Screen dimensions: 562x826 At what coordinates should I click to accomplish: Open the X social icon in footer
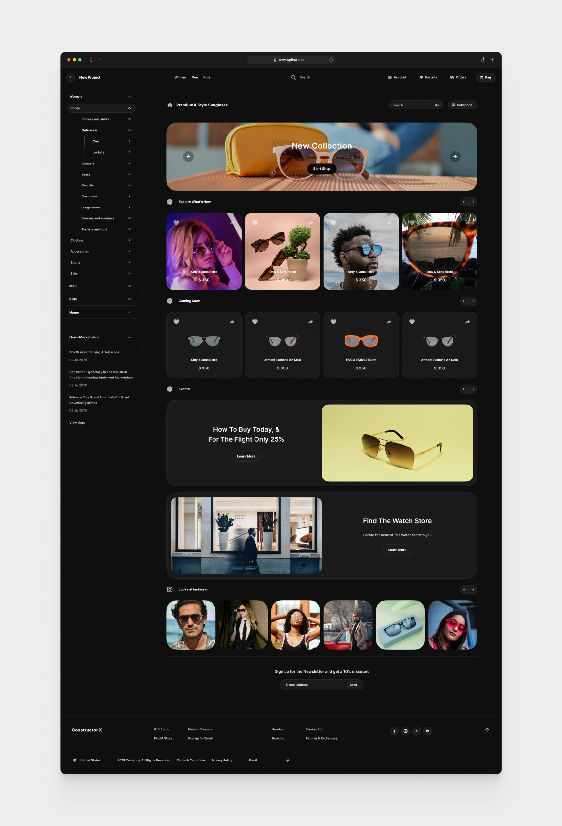417,731
